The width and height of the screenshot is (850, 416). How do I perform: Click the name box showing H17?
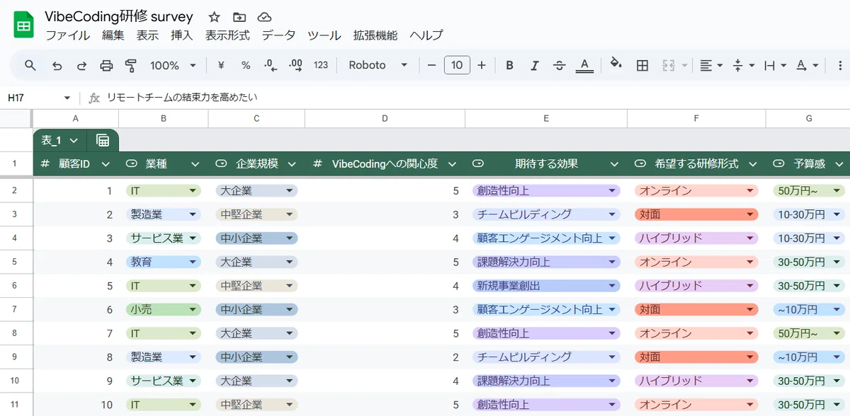click(x=39, y=98)
